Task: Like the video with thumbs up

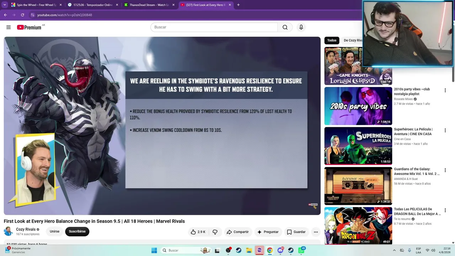Action: pyautogui.click(x=198, y=232)
